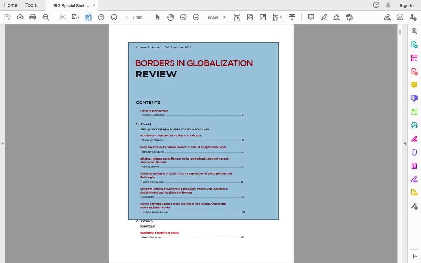
Task: Open the Sign document pen tool
Action: click(336, 17)
